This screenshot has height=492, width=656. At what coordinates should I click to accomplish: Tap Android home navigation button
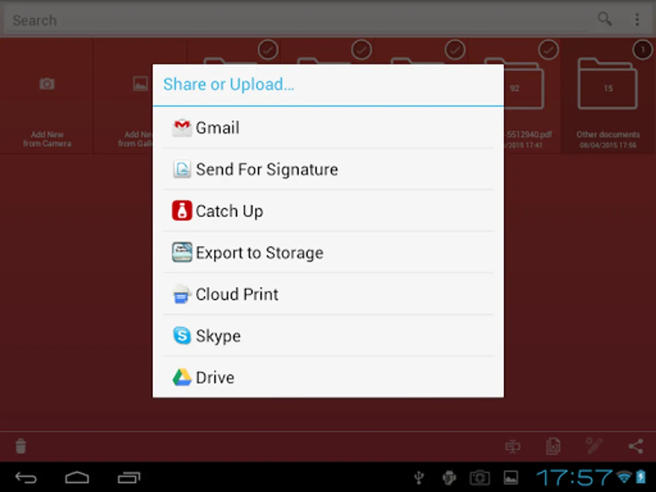tap(77, 478)
